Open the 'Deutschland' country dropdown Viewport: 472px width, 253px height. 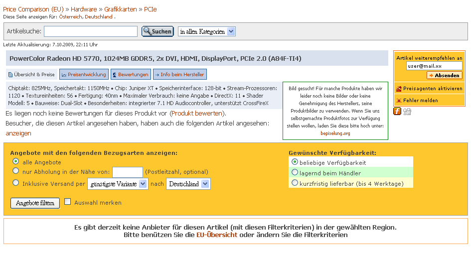point(188,184)
